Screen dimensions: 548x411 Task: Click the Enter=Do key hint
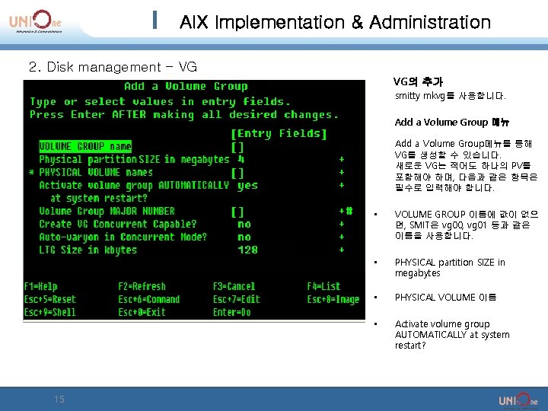click(x=231, y=312)
